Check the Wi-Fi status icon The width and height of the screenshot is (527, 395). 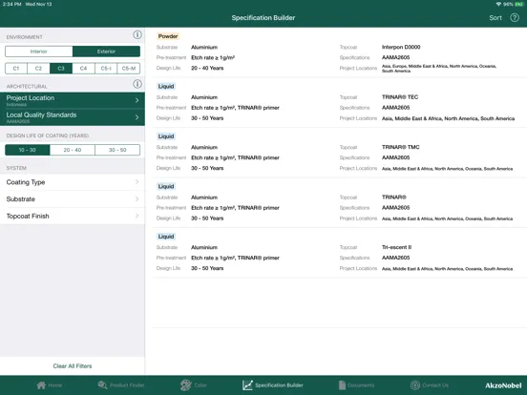click(498, 4)
